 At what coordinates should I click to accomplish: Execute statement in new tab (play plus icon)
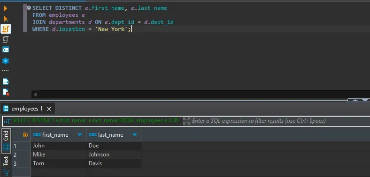(6, 19)
